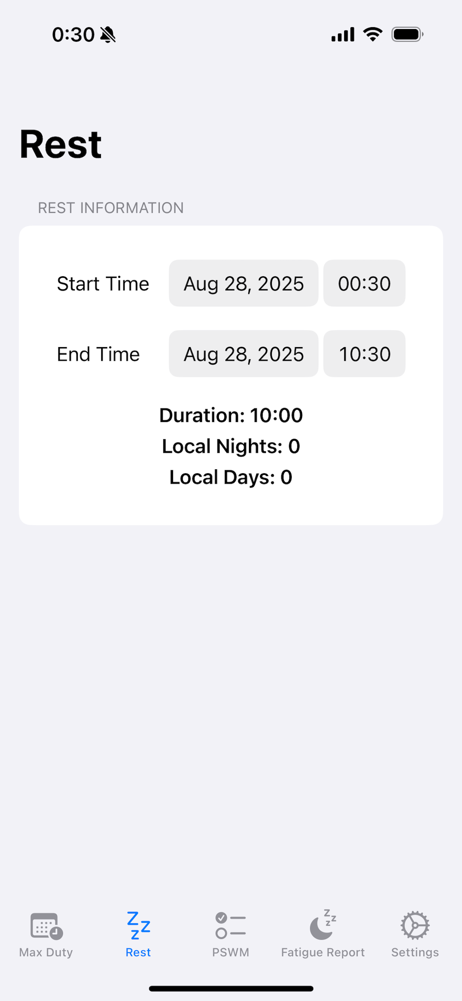The image size is (462, 1001).
Task: Open Start Time 00:30 time picker
Action: click(364, 283)
